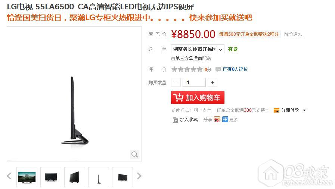Click the blue plus more-share icon
Image resolution: width=335 pixels, height=189 pixels.
[x=225, y=119]
